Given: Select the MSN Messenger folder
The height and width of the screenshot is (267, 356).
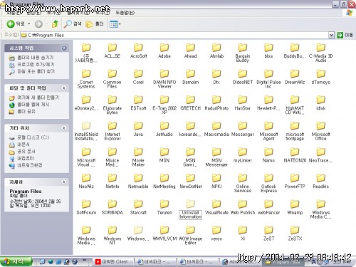Looking at the screenshot, I should (x=216, y=157).
